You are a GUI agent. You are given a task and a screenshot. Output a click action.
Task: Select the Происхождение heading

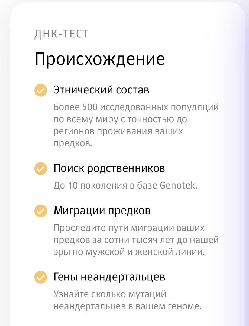click(99, 58)
